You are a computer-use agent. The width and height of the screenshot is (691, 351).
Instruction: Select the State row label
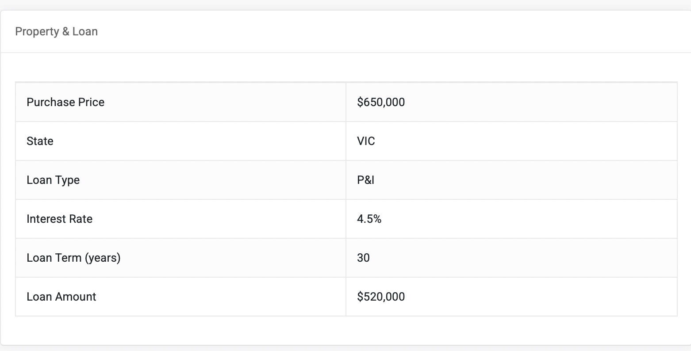pyautogui.click(x=40, y=141)
